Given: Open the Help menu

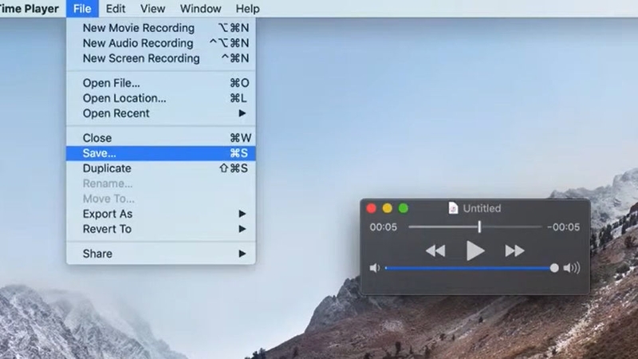Looking at the screenshot, I should (x=247, y=9).
